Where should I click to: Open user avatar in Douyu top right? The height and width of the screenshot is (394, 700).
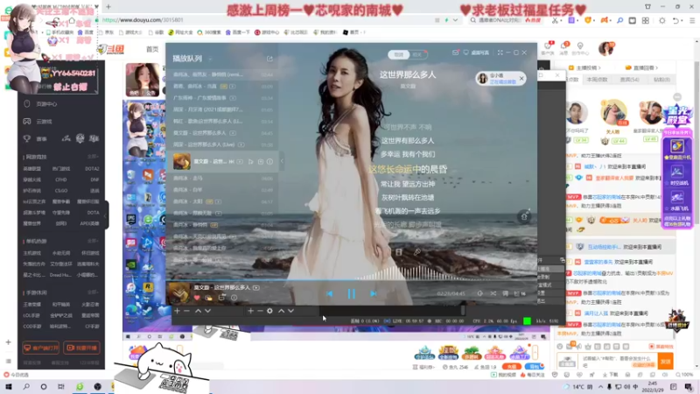[x=606, y=48]
